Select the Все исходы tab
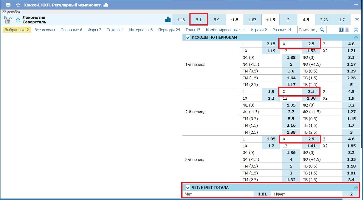 point(45,30)
